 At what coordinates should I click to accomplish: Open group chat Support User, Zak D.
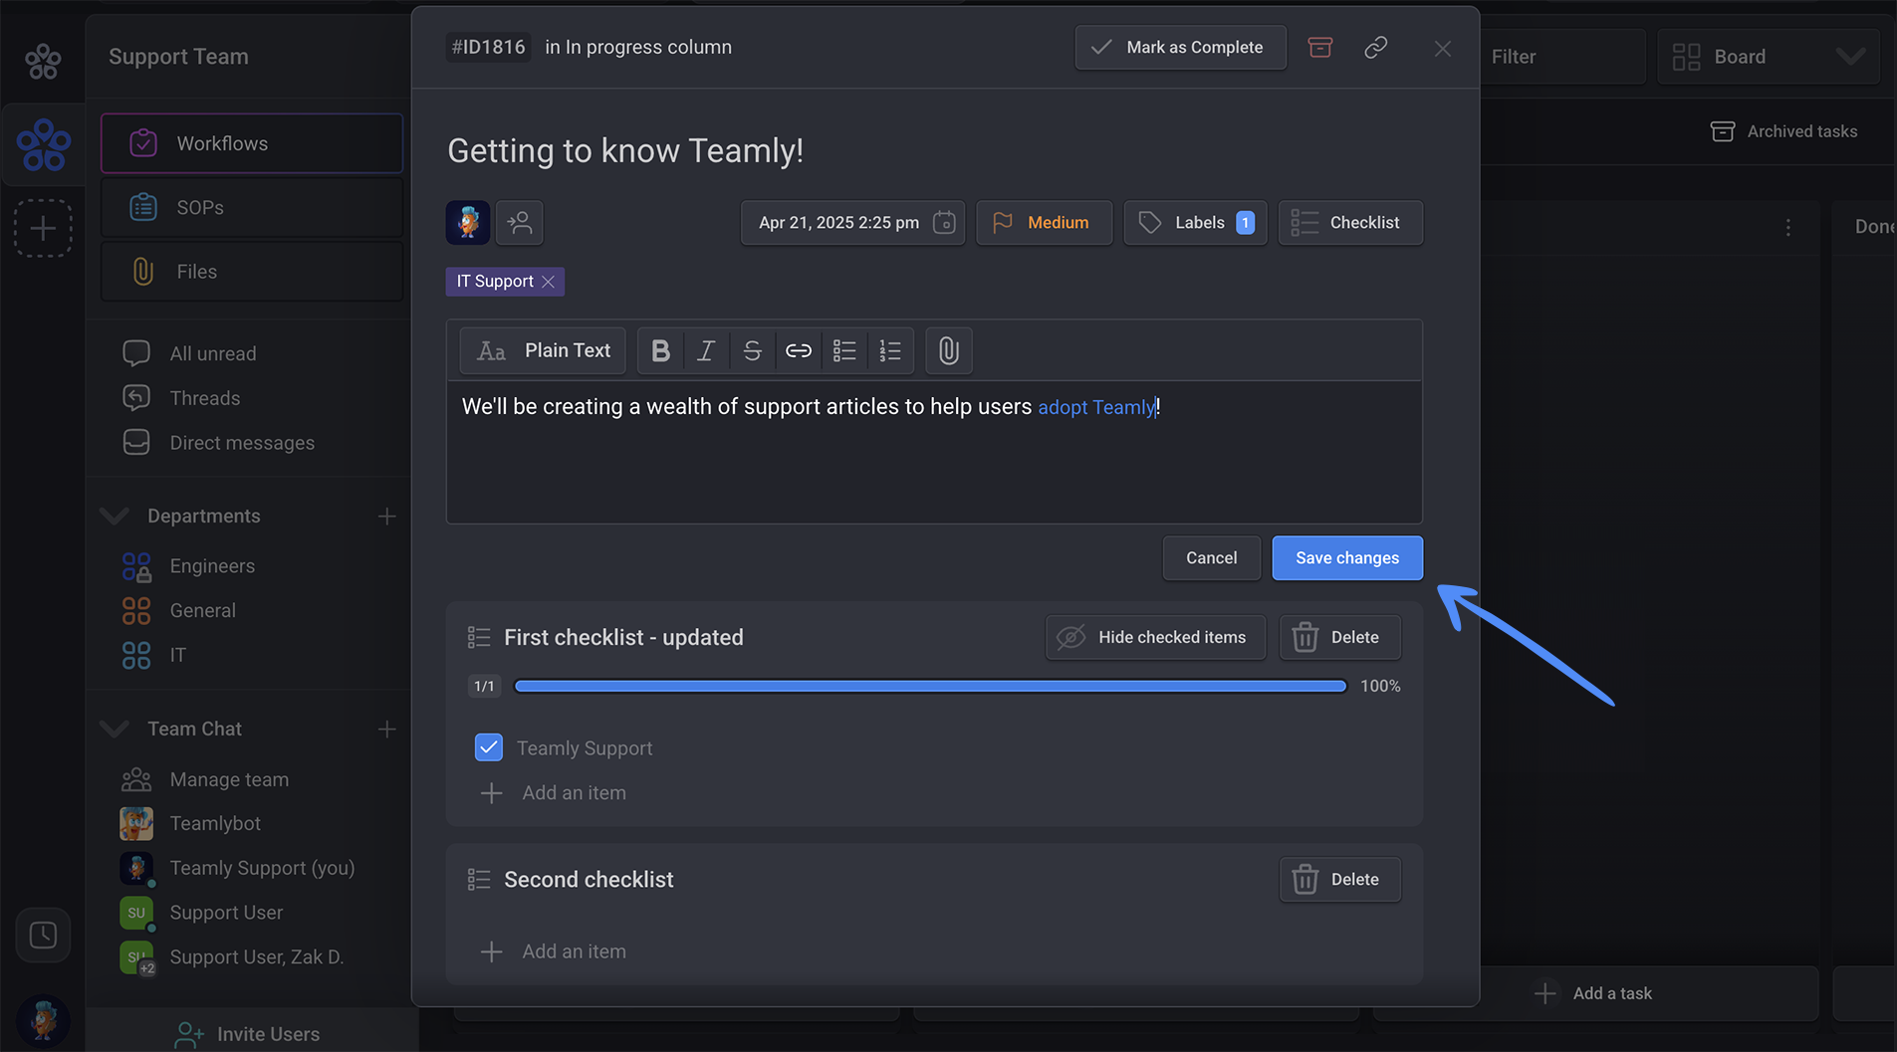pyautogui.click(x=256, y=956)
